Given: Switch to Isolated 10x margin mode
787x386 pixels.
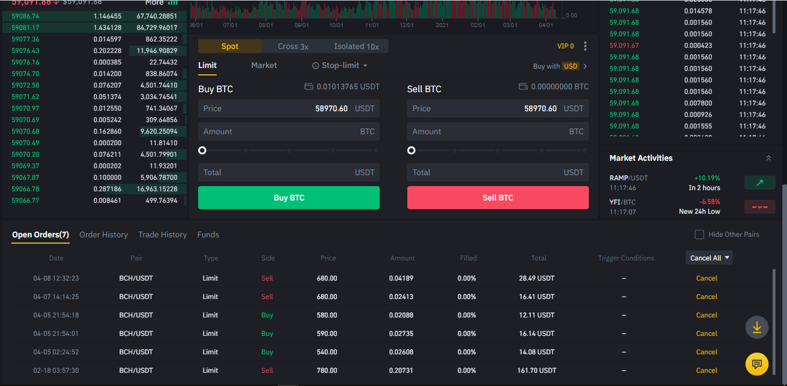Looking at the screenshot, I should [x=357, y=47].
